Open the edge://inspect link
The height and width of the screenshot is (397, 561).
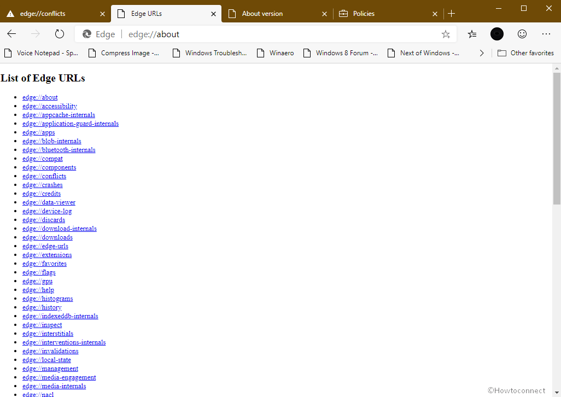pos(42,325)
